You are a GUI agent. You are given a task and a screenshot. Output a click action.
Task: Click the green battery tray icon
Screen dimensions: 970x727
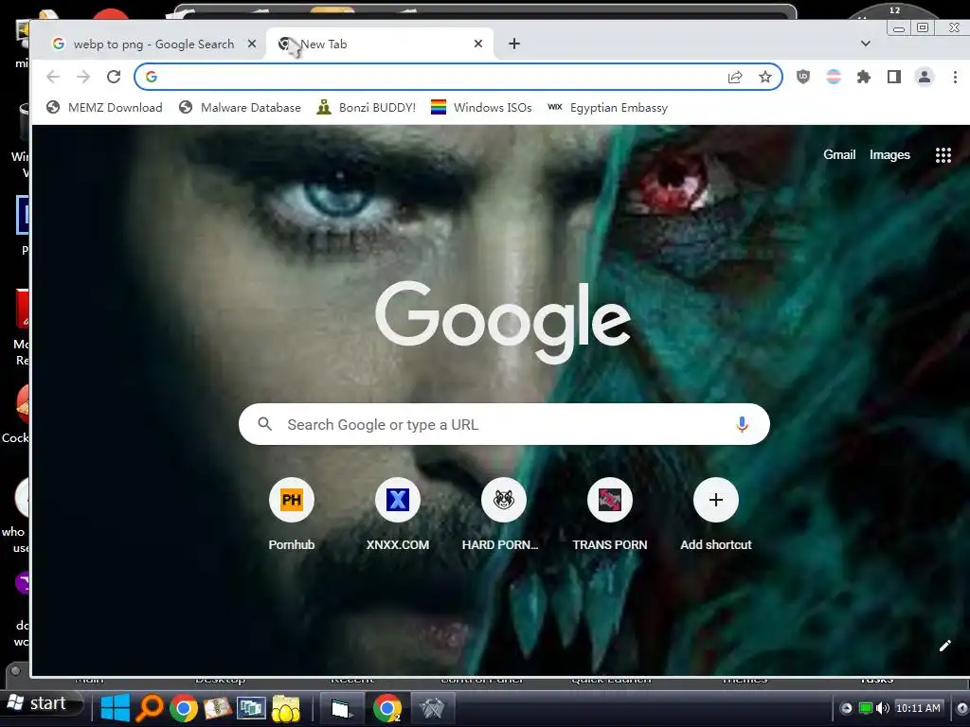pyautogui.click(x=866, y=708)
